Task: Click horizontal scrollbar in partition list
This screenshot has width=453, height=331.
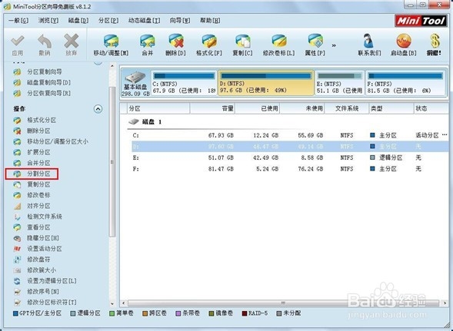Action: (283, 303)
